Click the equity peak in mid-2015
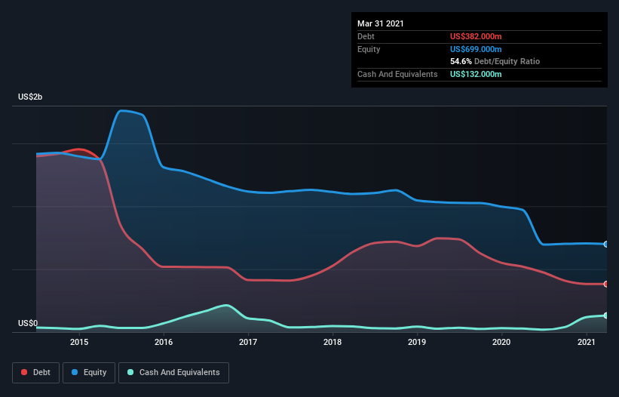 tap(121, 111)
